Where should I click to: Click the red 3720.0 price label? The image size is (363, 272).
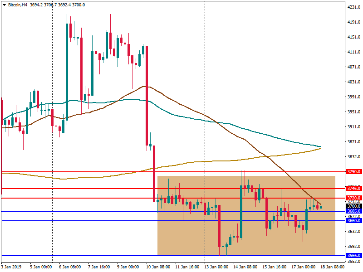353,198
